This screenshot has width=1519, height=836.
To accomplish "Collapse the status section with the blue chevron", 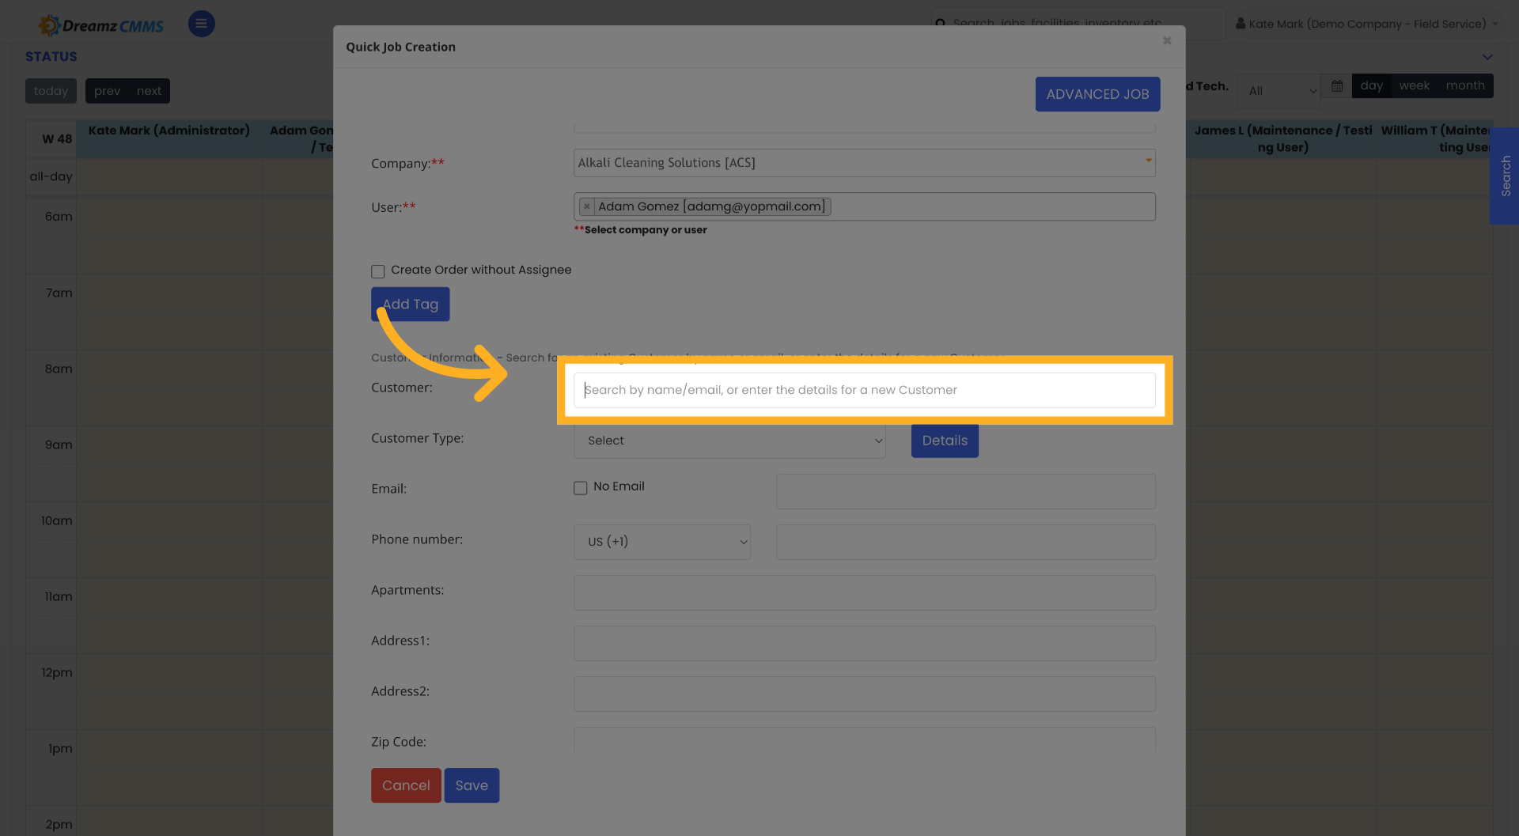I will (x=1486, y=57).
